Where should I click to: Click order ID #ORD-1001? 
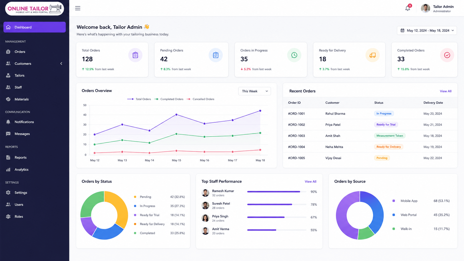pos(296,114)
